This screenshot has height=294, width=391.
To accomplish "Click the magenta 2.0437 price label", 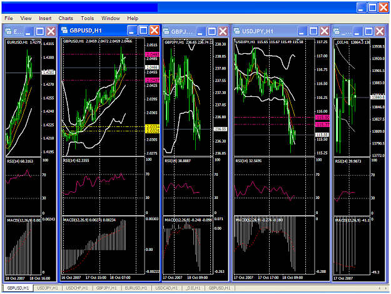I will point(153,80).
